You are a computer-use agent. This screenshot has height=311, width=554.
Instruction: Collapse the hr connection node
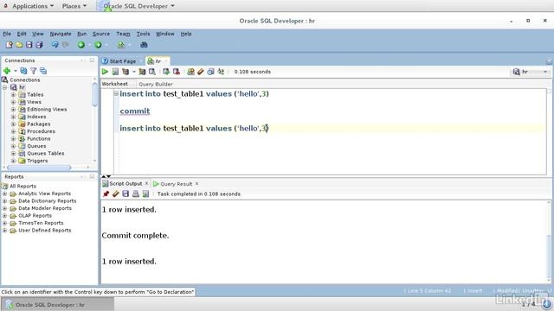pos(4,87)
